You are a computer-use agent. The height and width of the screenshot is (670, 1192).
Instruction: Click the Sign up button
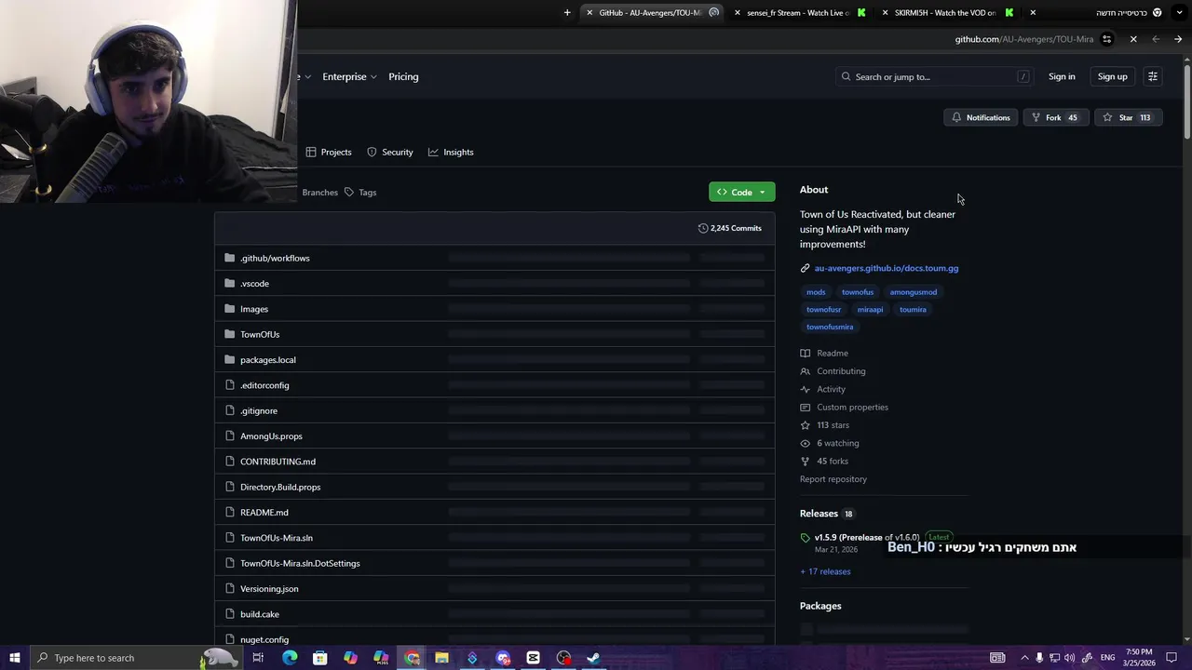[1112, 76]
